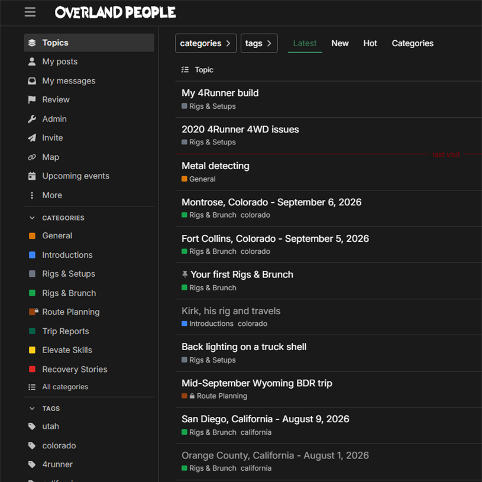Open the Introductions category in sidebar
The height and width of the screenshot is (482, 482).
pos(89,255)
